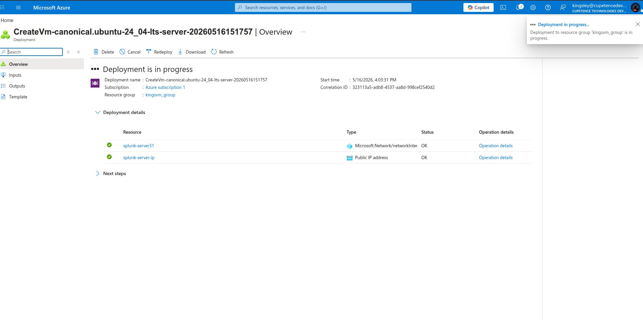Sort by the Resource column header
Image resolution: width=643 pixels, height=320 pixels.
[132, 132]
